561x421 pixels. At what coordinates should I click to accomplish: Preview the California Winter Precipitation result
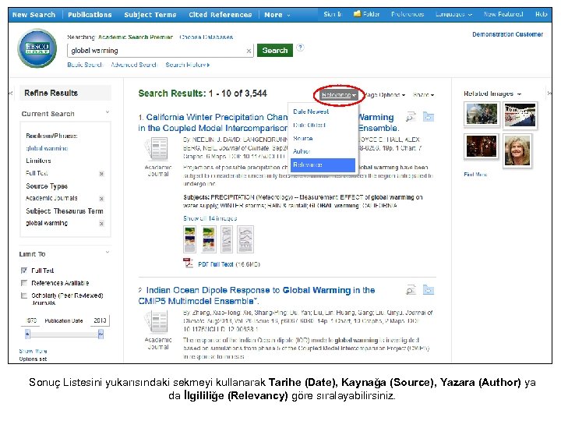(411, 117)
